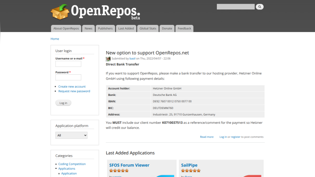Image resolution: width=315 pixels, height=177 pixels.
Task: Open the Applications category link
Action: pyautogui.click(x=67, y=169)
